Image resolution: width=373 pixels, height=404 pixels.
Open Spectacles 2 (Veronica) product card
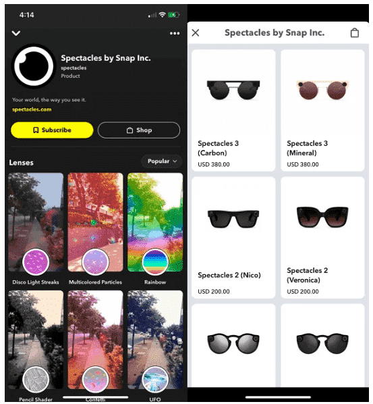click(322, 238)
